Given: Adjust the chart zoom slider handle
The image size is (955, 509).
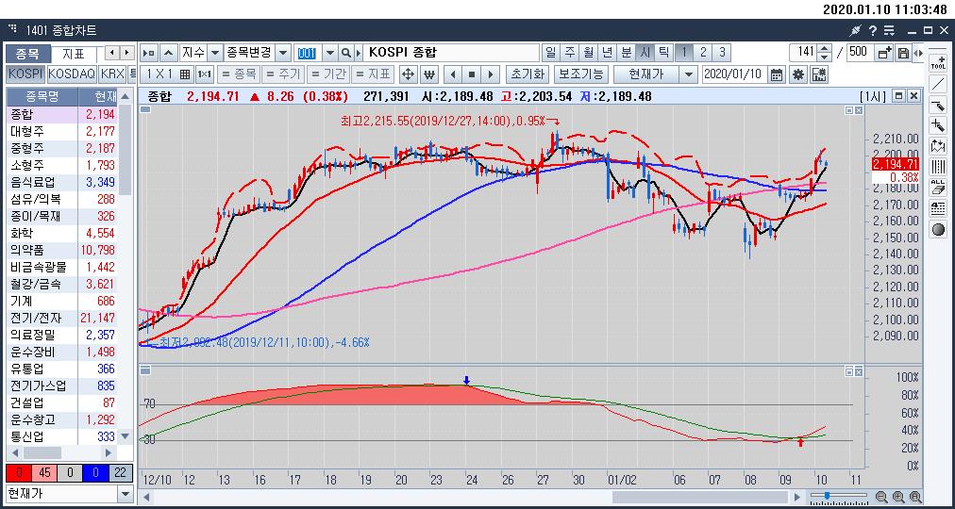Looking at the screenshot, I should click(x=827, y=495).
